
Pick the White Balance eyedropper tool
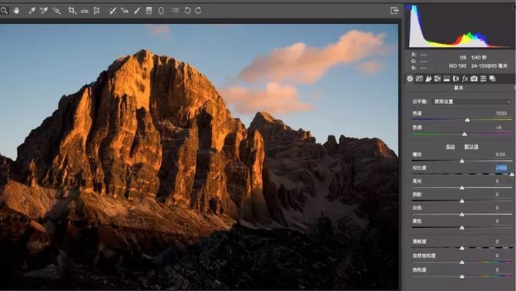(32, 11)
